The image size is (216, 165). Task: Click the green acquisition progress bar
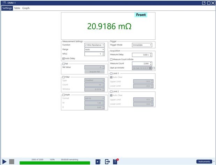pos(55,163)
